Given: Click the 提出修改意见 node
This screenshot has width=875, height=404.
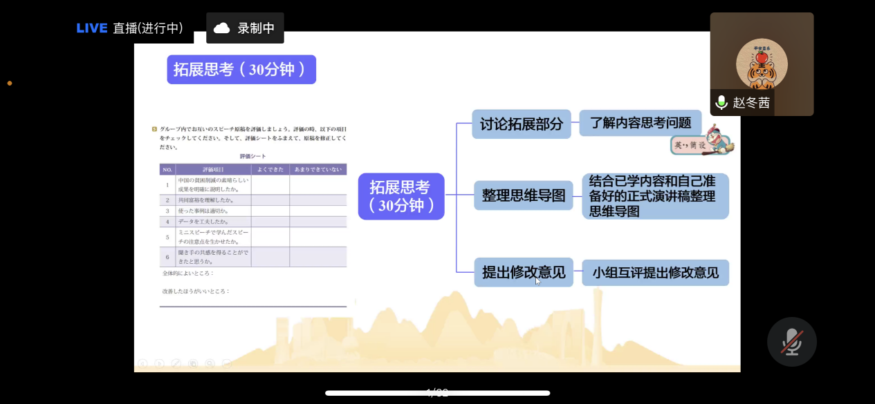Looking at the screenshot, I should coord(523,272).
